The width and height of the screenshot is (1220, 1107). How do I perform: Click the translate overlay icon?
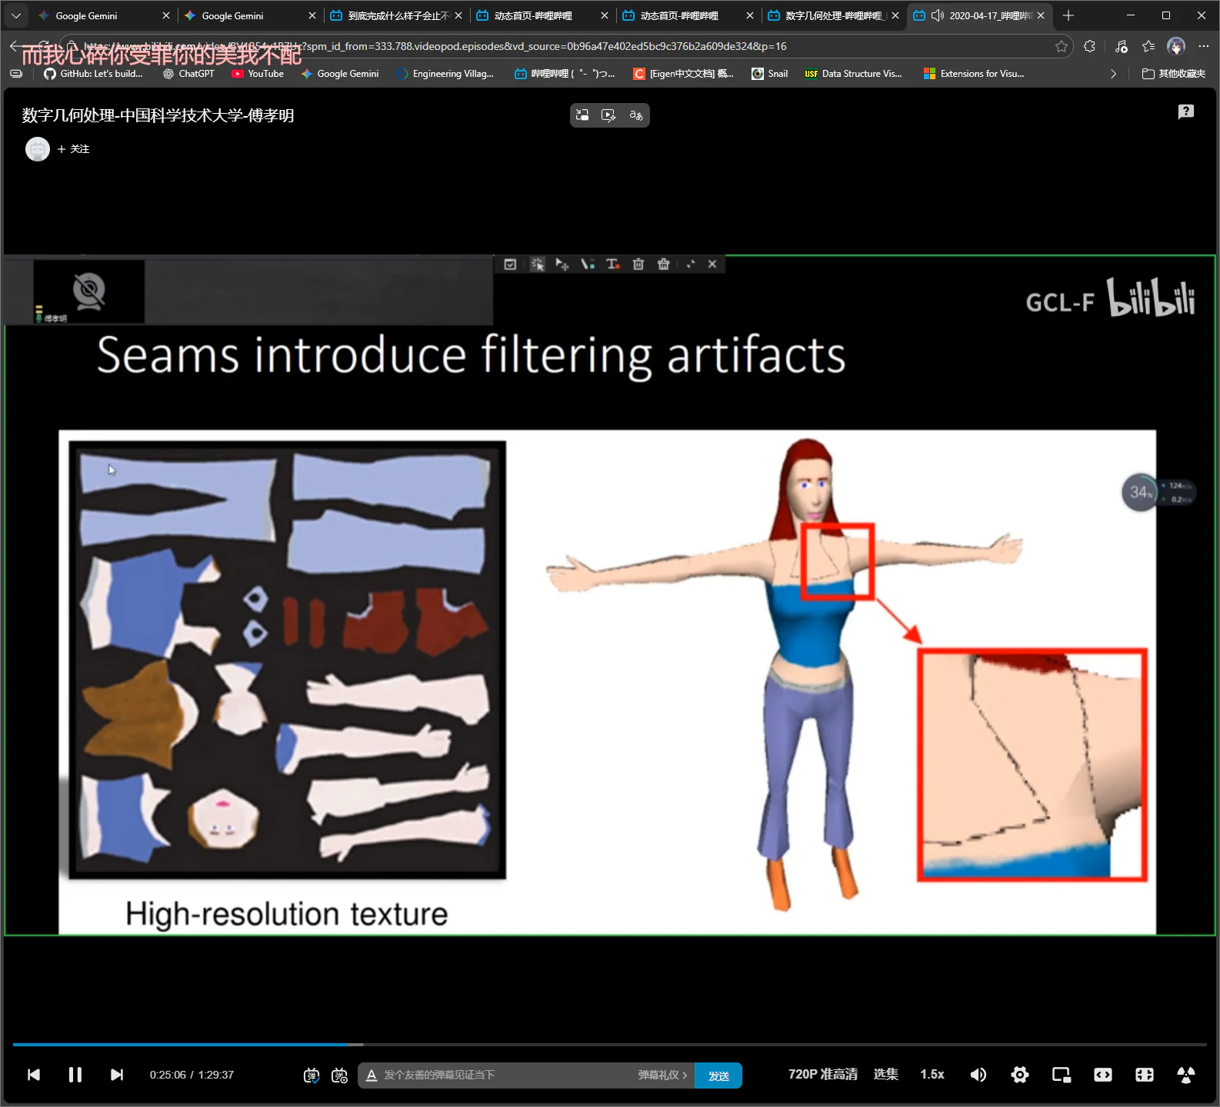coord(636,115)
